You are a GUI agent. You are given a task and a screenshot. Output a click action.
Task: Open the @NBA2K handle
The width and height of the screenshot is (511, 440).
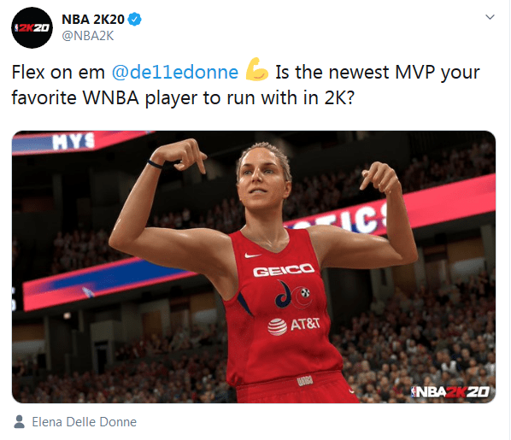[x=88, y=36]
